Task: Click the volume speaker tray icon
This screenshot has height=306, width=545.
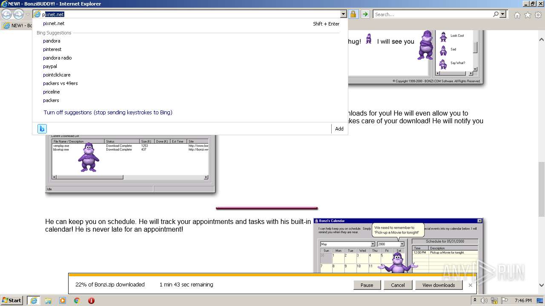Action: pyautogui.click(x=484, y=300)
